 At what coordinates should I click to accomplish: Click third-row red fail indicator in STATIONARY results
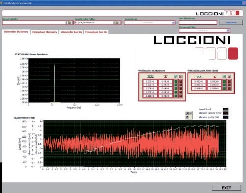point(181,88)
